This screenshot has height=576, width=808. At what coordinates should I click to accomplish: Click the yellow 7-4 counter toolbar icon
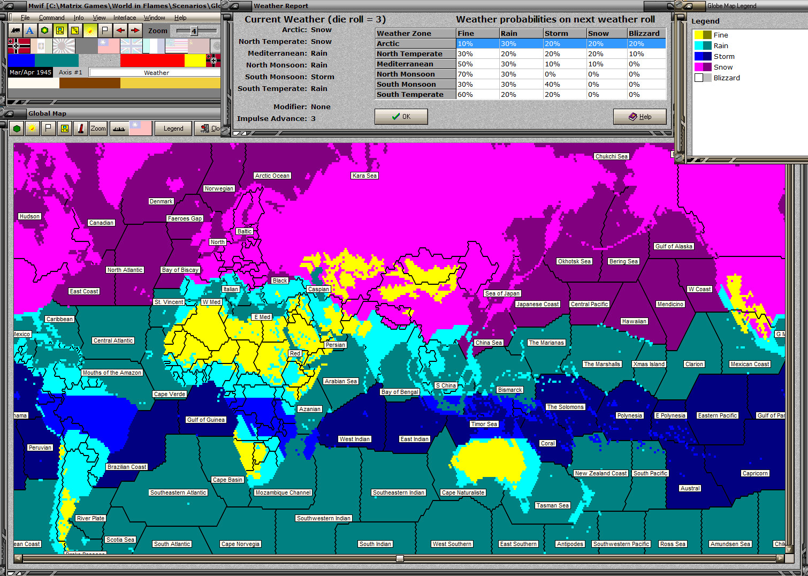pyautogui.click(x=75, y=31)
